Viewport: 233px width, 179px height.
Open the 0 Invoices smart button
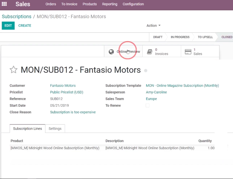[162, 52]
